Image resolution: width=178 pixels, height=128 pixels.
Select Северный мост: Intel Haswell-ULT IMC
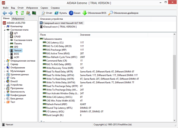[x=62, y=23]
